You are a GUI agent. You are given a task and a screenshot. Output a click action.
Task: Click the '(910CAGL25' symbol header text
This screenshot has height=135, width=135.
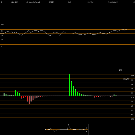113,2
